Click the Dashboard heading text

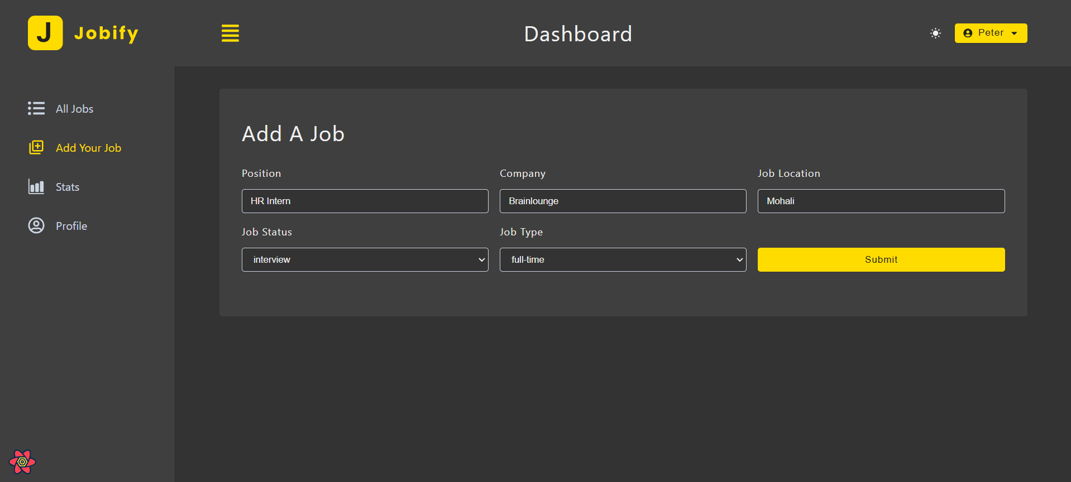click(x=578, y=34)
